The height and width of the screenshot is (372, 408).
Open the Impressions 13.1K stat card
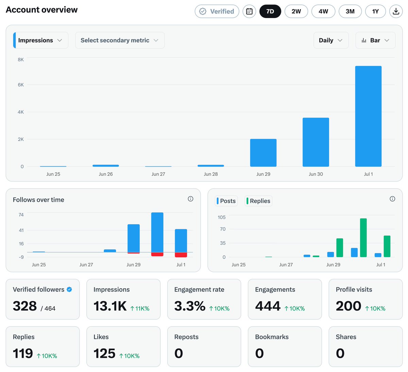click(x=123, y=299)
